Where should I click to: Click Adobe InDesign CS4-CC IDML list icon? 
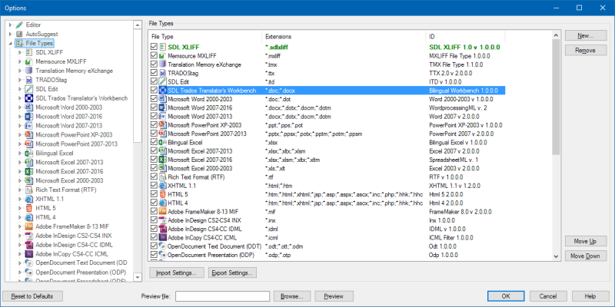(x=163, y=229)
